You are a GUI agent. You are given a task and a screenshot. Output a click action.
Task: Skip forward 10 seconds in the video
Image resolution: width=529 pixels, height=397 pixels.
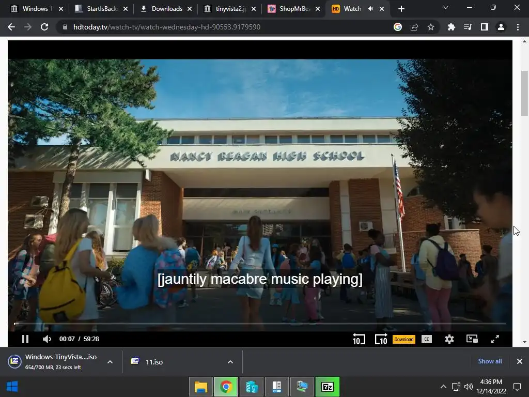tap(381, 339)
